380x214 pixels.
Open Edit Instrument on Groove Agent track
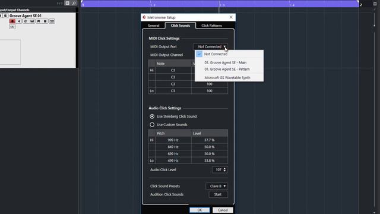26,21
